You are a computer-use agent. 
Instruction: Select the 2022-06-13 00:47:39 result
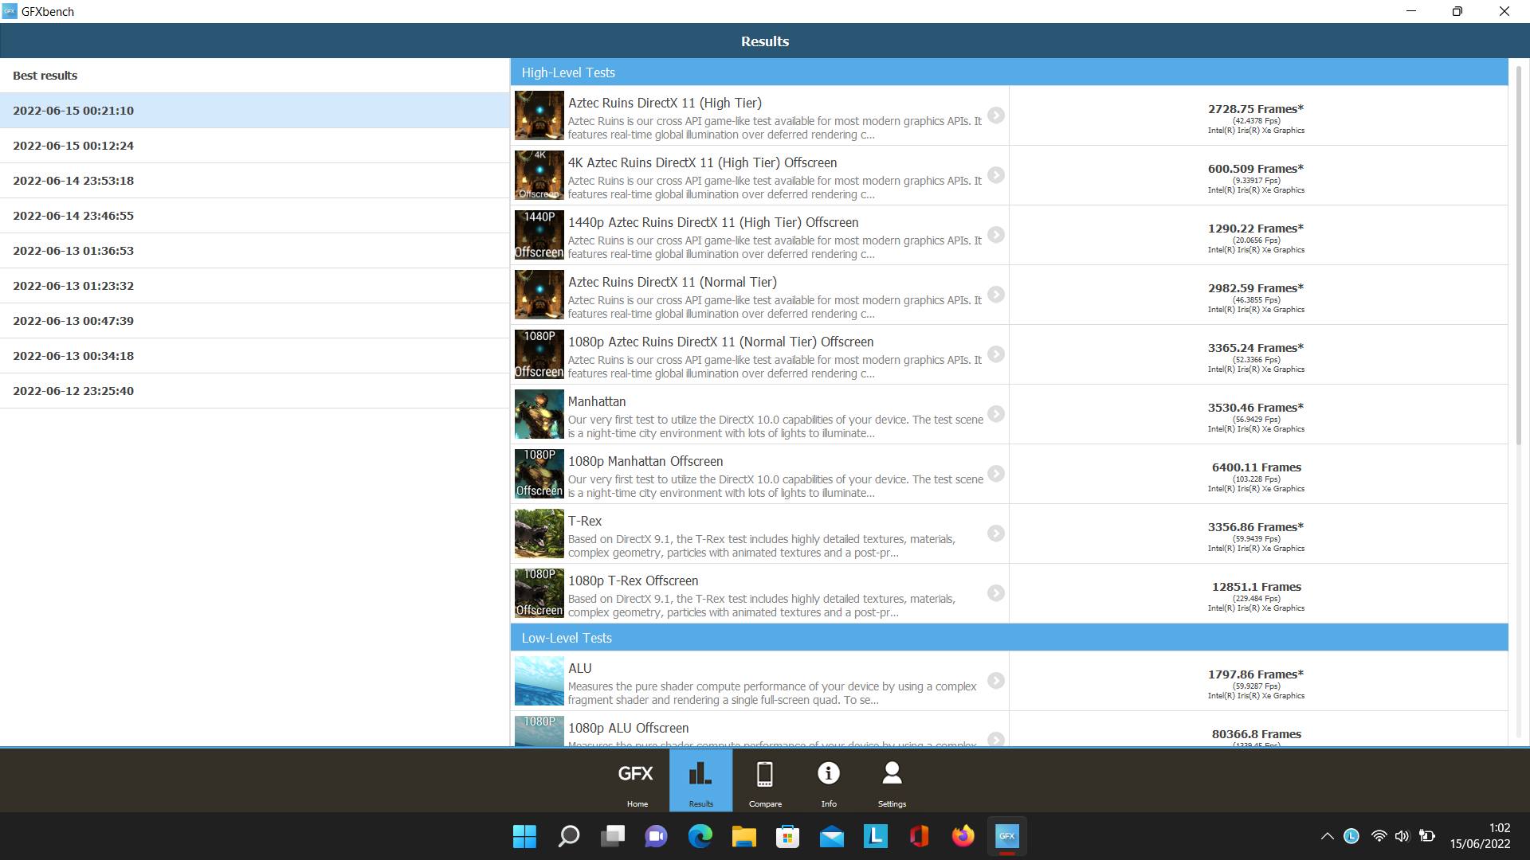[255, 321]
